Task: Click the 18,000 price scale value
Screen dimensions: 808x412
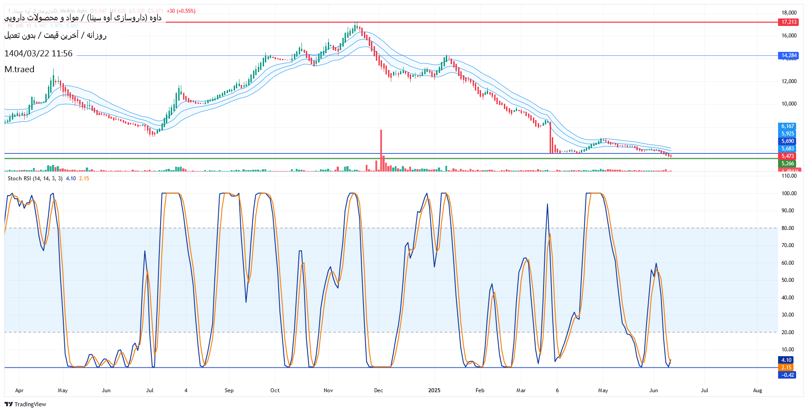Action: click(789, 13)
